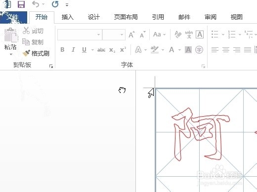Click the Redo/Repeat icon
Viewport: 257px width, 192px height.
point(55,4)
